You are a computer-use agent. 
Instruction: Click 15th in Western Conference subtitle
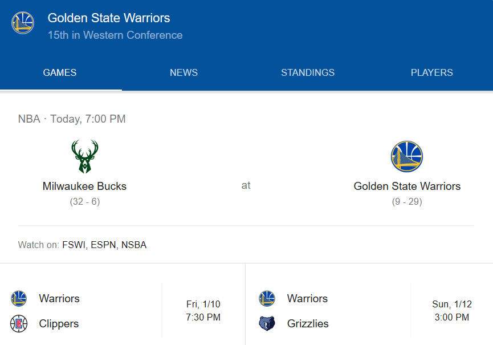point(115,35)
